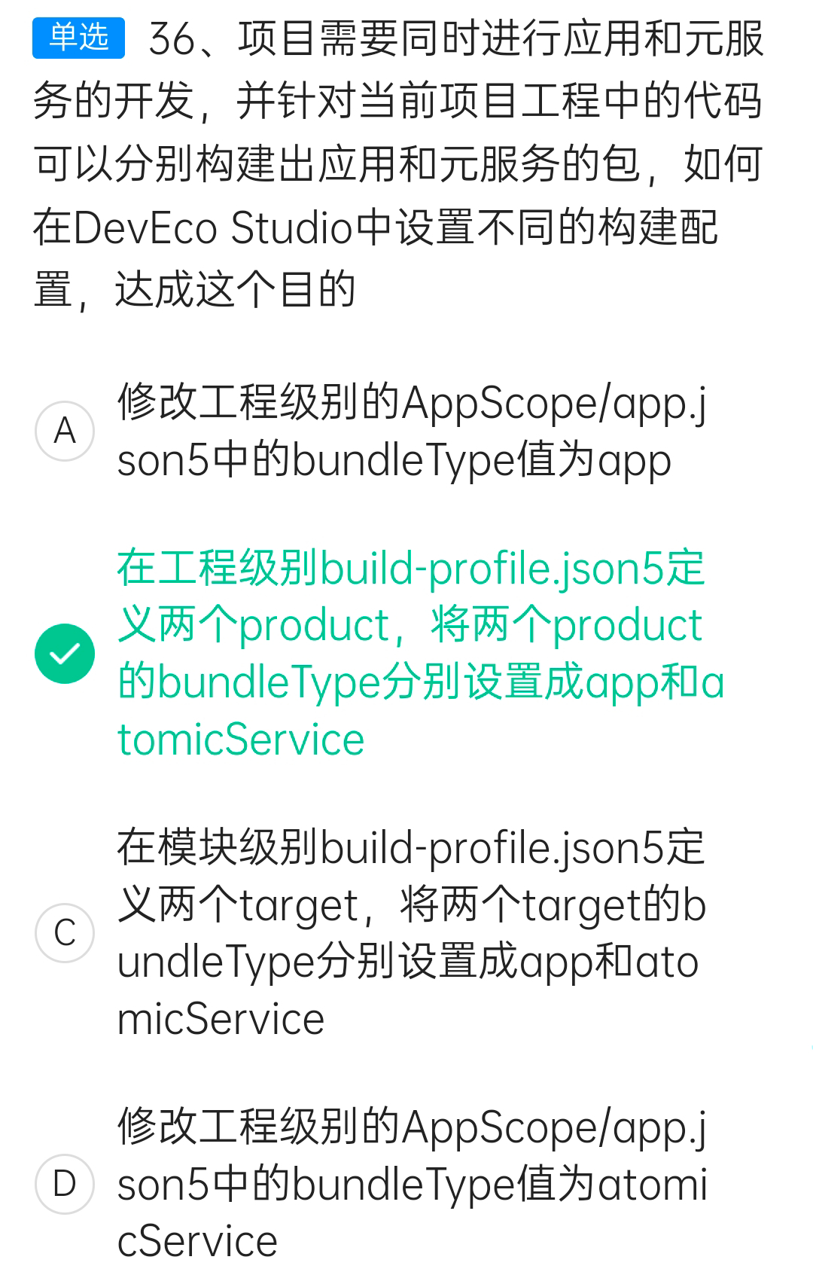The width and height of the screenshot is (813, 1275).
Task: Pick the radio circle labeled D
Action: tap(65, 1183)
